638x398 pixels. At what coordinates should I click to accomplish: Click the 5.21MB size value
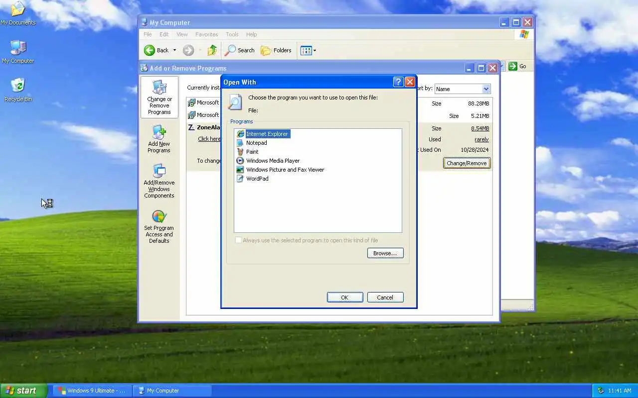point(480,116)
